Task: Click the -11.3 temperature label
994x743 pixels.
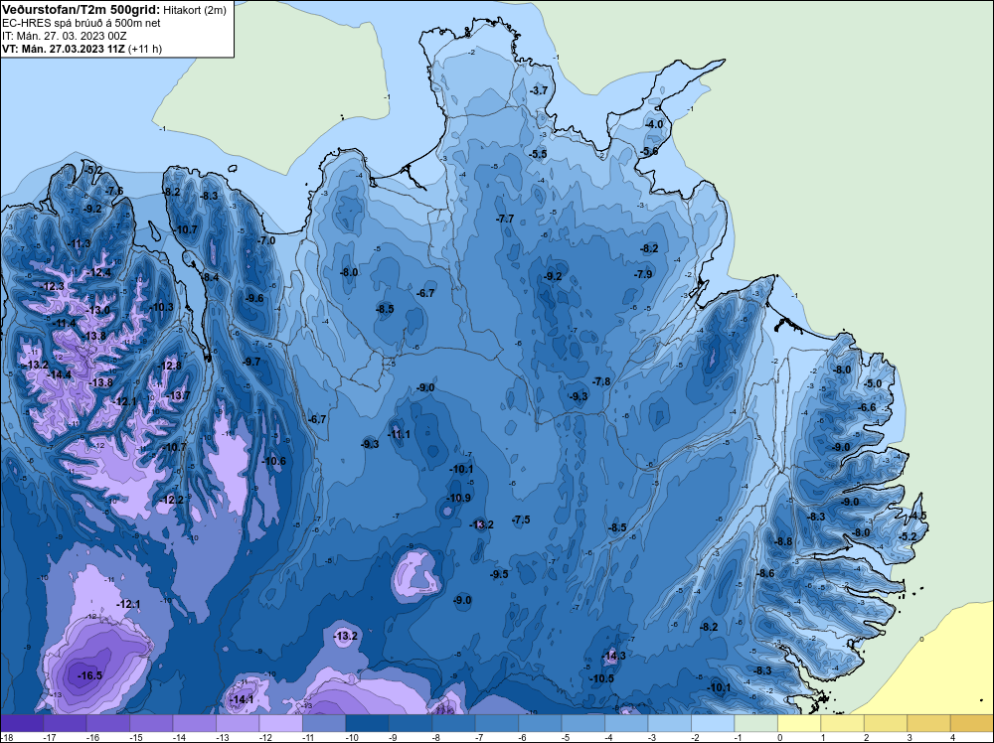Action: (80, 244)
